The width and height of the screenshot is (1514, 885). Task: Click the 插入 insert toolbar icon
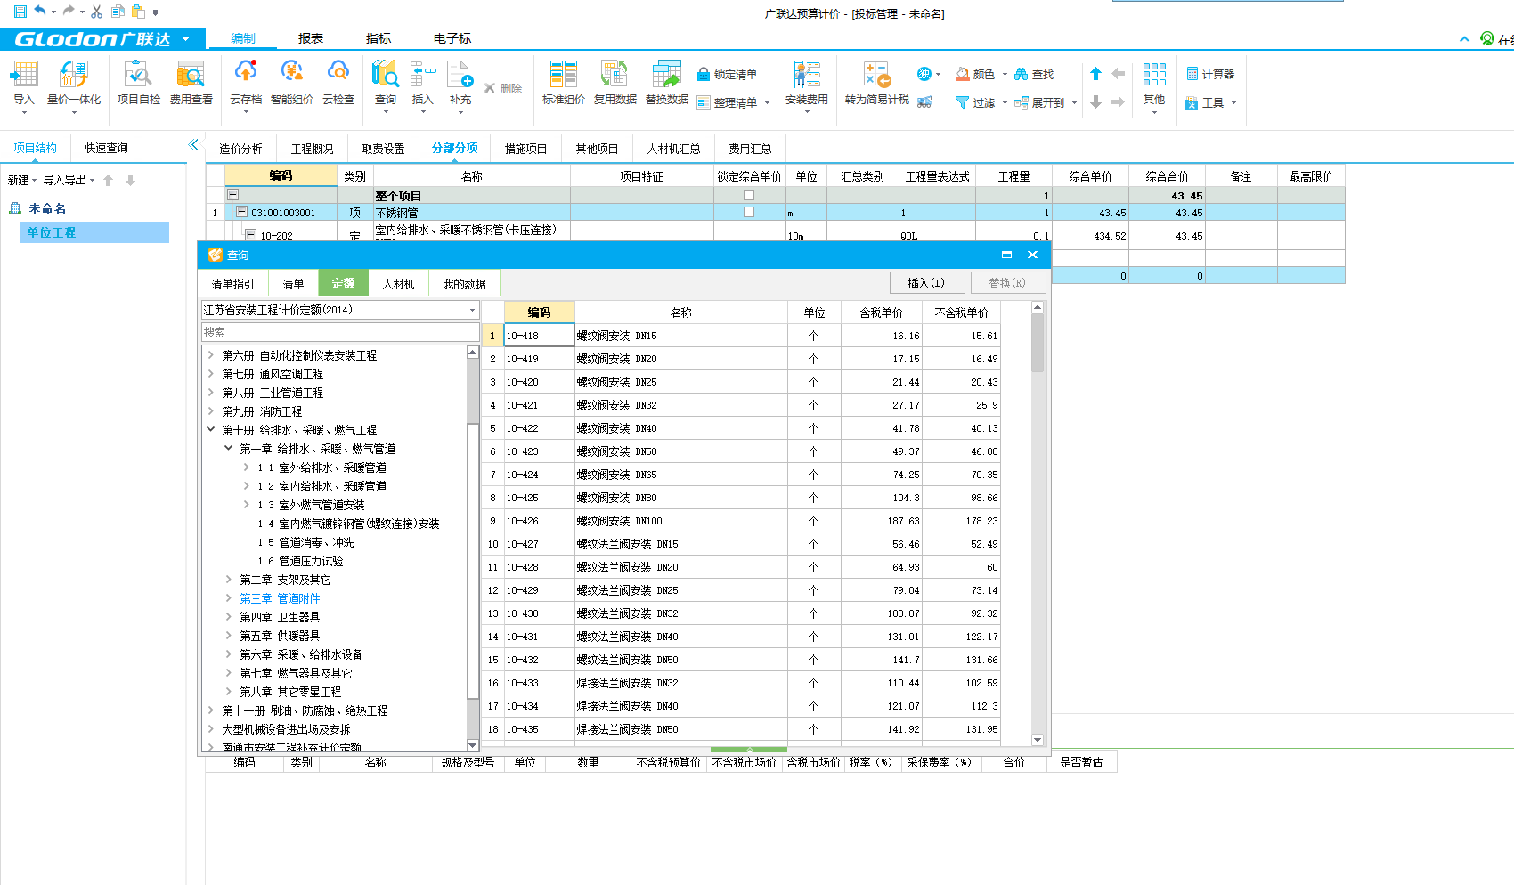(x=422, y=75)
